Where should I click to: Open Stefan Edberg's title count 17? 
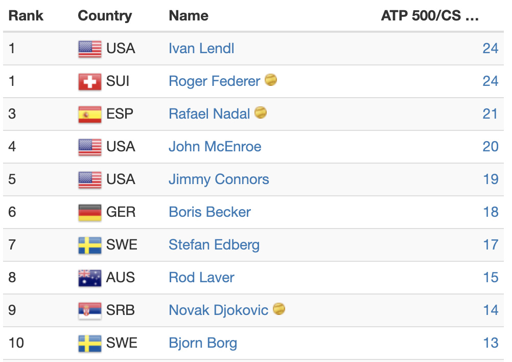[491, 245]
